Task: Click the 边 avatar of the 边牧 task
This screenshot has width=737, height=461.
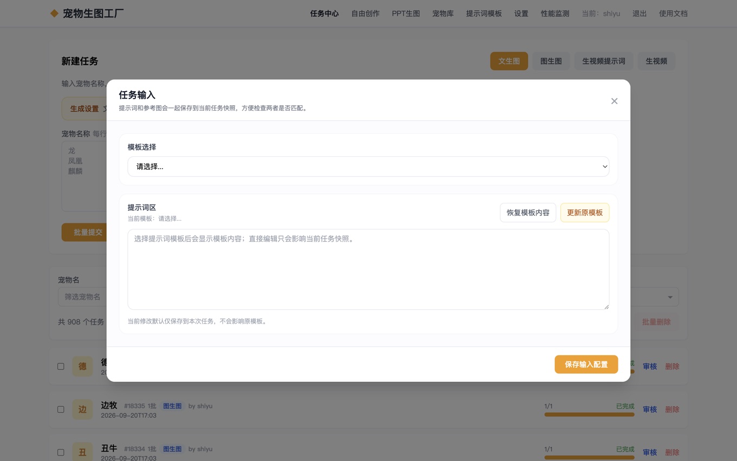Action: (82, 409)
